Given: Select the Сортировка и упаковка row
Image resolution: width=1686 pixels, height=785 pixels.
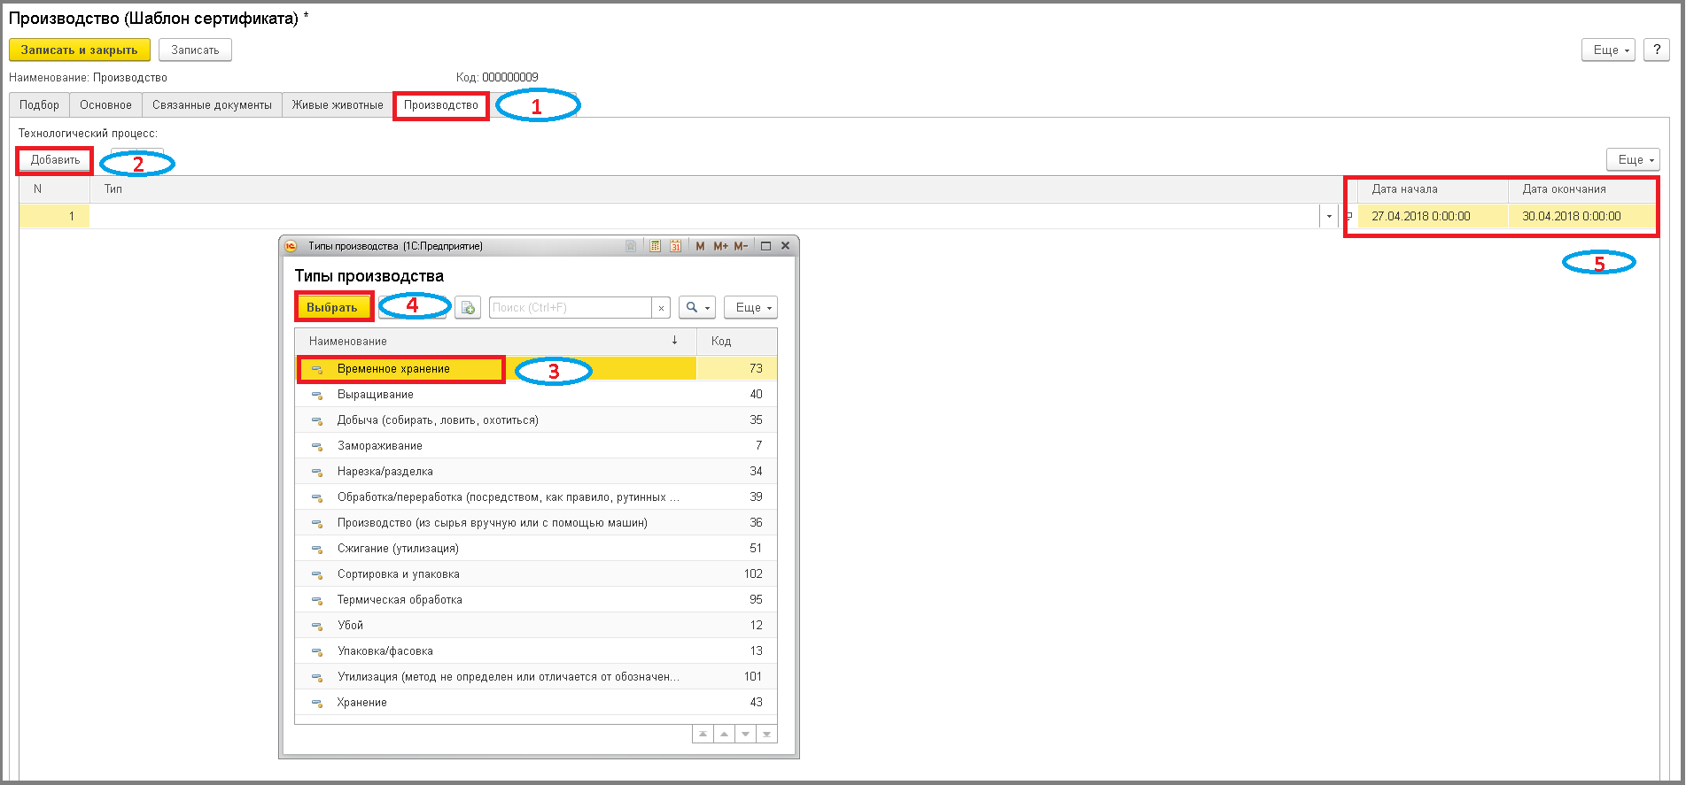Looking at the screenshot, I should point(536,574).
